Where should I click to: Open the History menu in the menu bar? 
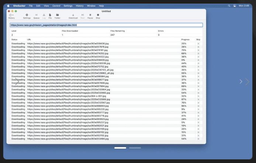click(x=80, y=6)
